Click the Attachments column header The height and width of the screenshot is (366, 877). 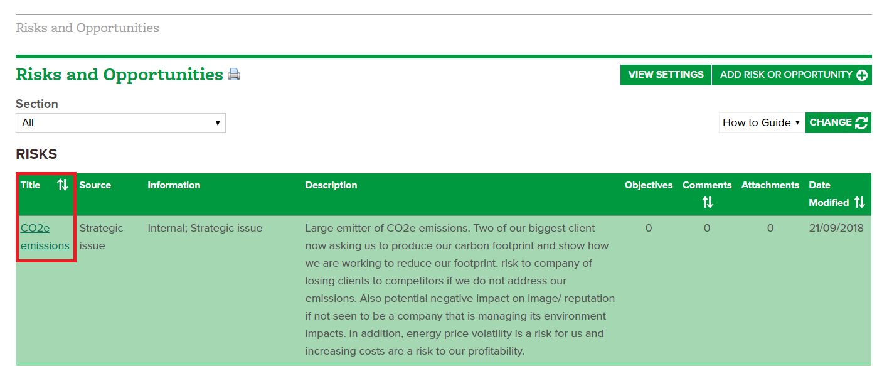point(770,185)
